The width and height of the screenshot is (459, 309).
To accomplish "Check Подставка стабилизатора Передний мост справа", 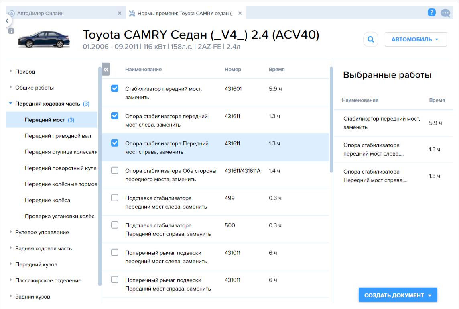I will tap(115, 225).
